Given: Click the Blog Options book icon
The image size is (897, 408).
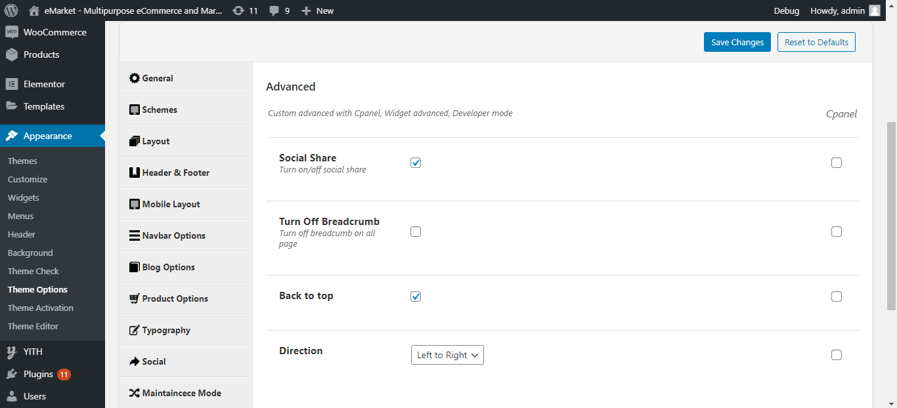Looking at the screenshot, I should pos(135,267).
